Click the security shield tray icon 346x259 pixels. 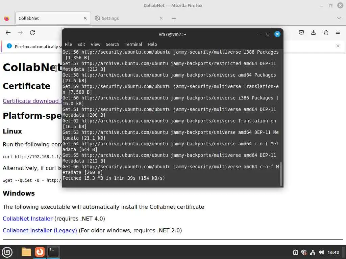[304, 252]
